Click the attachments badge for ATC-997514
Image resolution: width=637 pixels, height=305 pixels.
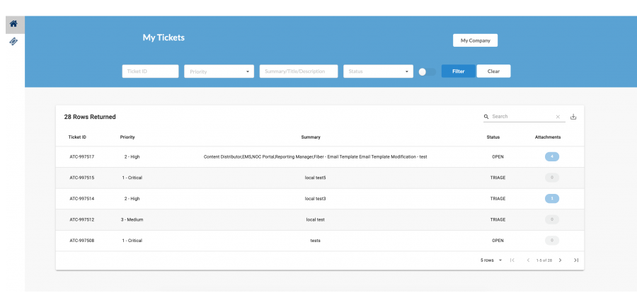pyautogui.click(x=552, y=198)
